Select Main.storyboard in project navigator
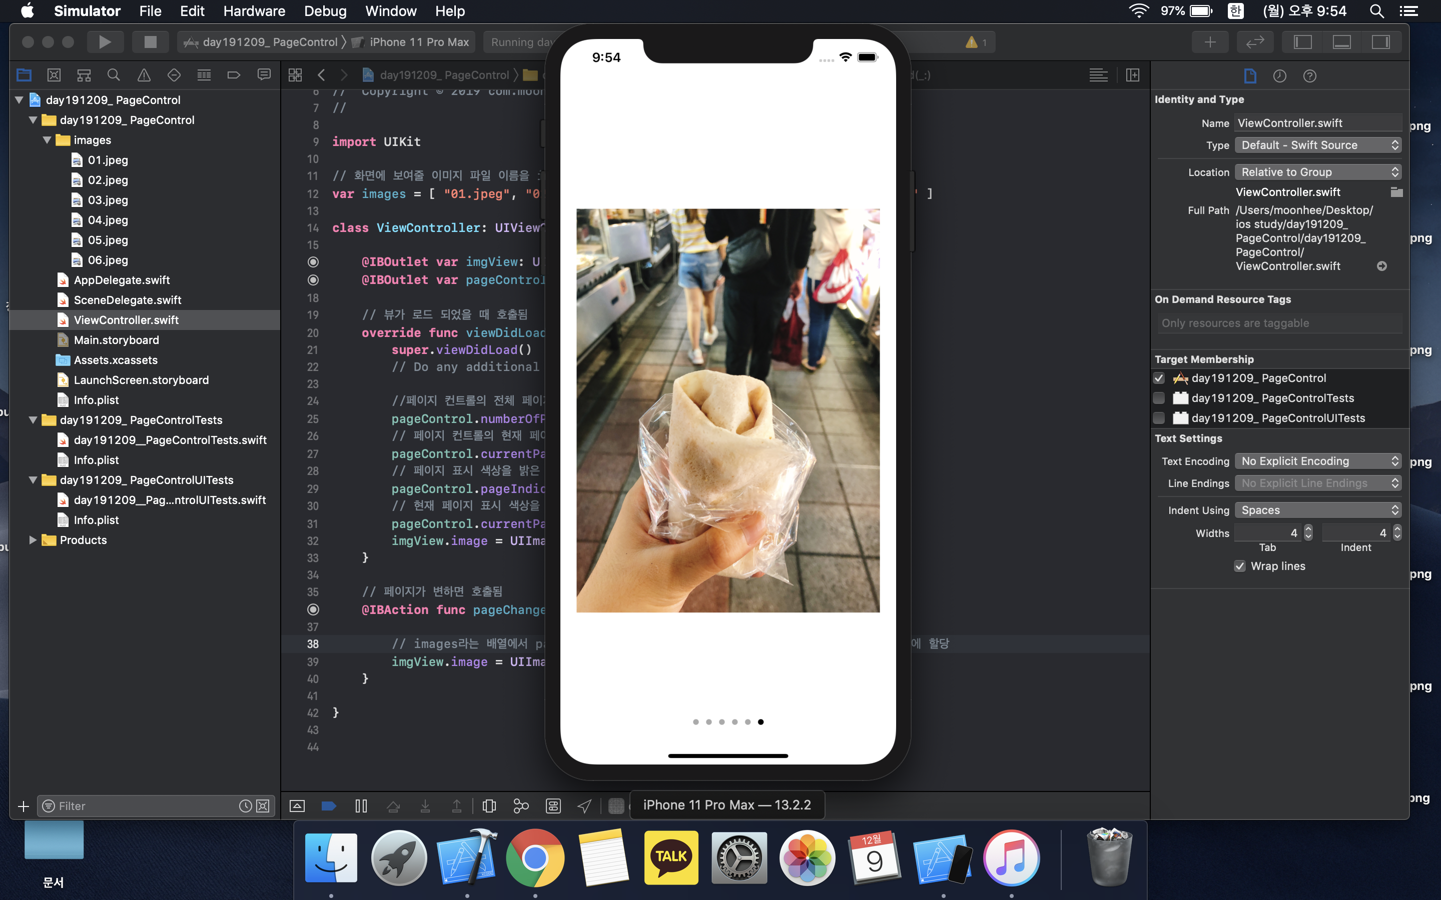Image resolution: width=1441 pixels, height=900 pixels. [116, 340]
